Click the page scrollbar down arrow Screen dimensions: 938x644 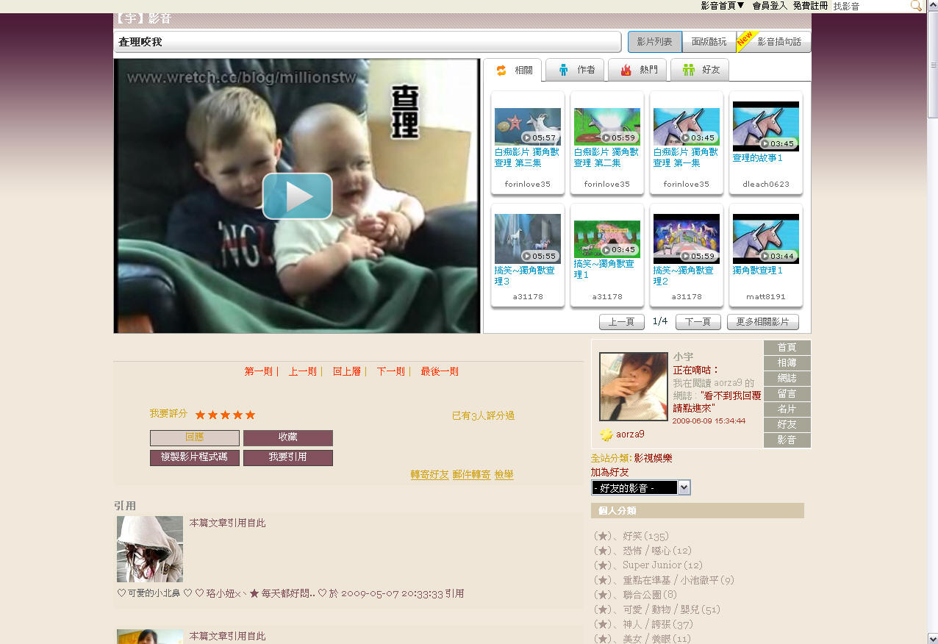tap(932, 637)
